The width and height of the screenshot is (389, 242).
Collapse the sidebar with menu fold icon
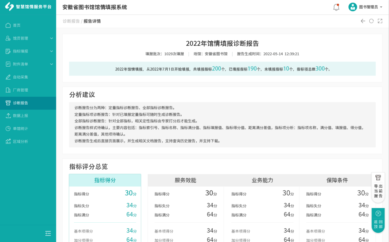[x=48, y=233]
